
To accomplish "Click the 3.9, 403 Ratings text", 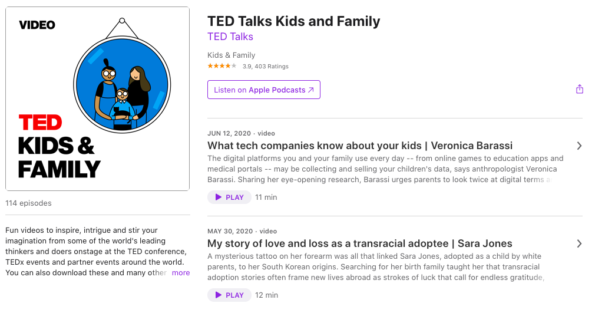I will pos(266,67).
